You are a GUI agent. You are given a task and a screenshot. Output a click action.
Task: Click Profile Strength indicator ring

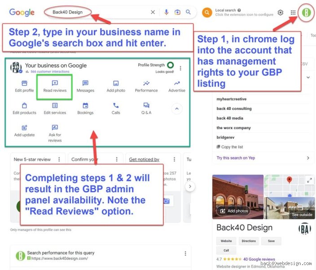click(171, 65)
